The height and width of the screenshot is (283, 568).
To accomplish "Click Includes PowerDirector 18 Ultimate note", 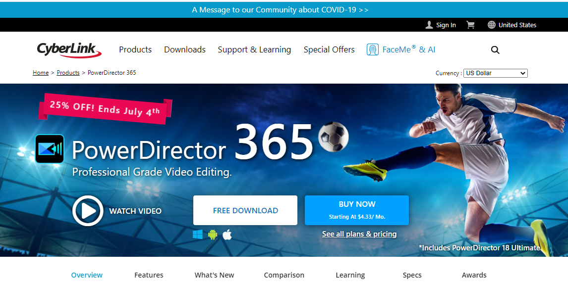I will 480,247.
